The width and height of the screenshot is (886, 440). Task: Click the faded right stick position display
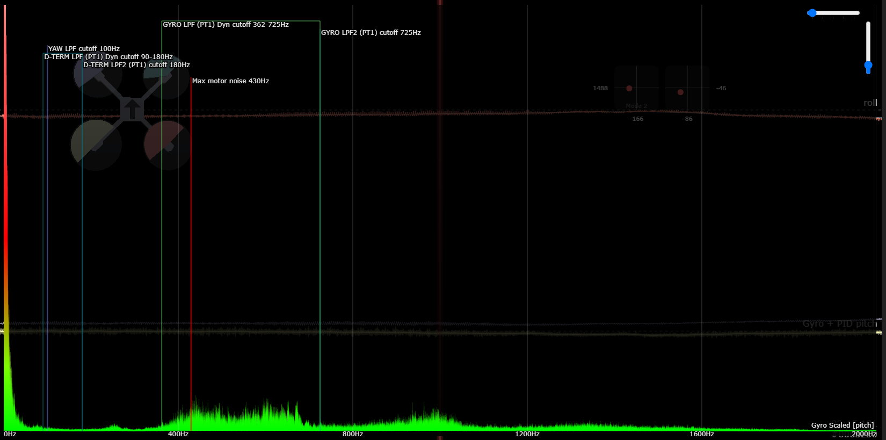click(687, 88)
